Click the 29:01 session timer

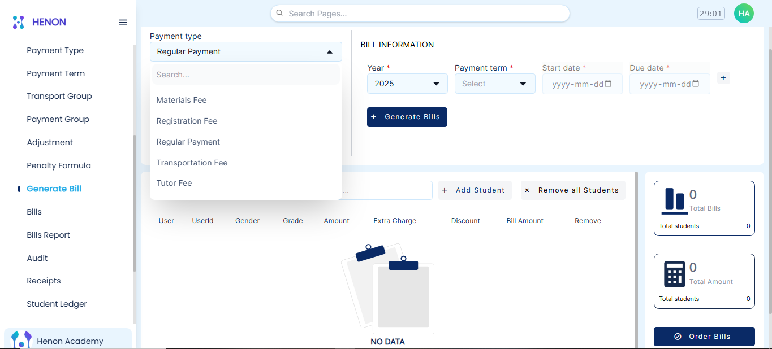(x=711, y=13)
